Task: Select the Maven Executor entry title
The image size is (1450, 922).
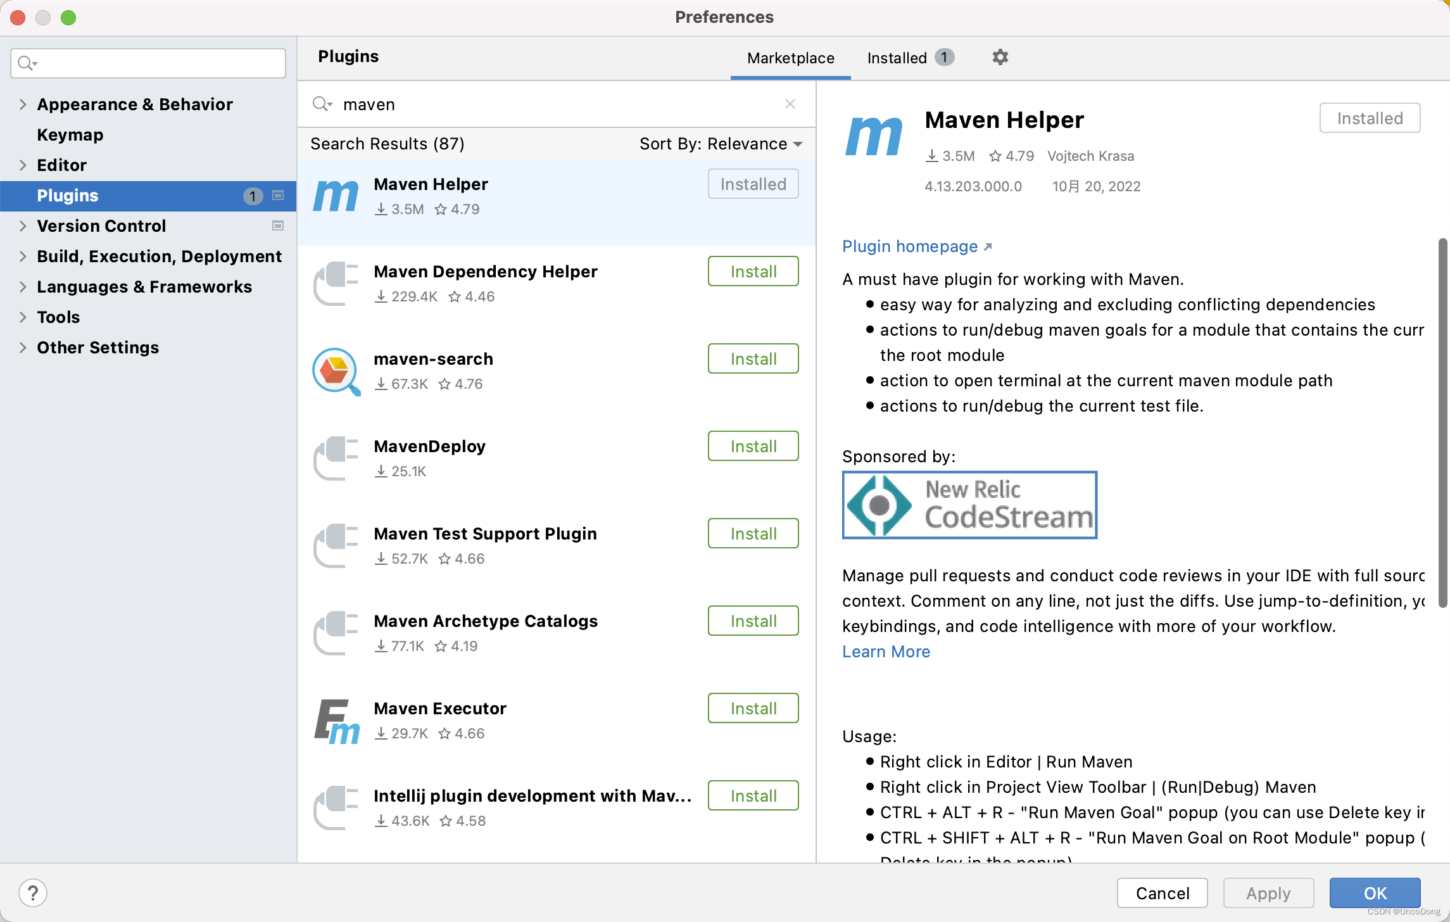Action: 440,709
